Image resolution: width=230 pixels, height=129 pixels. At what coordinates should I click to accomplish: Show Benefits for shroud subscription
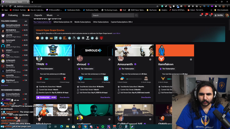click(x=105, y=97)
